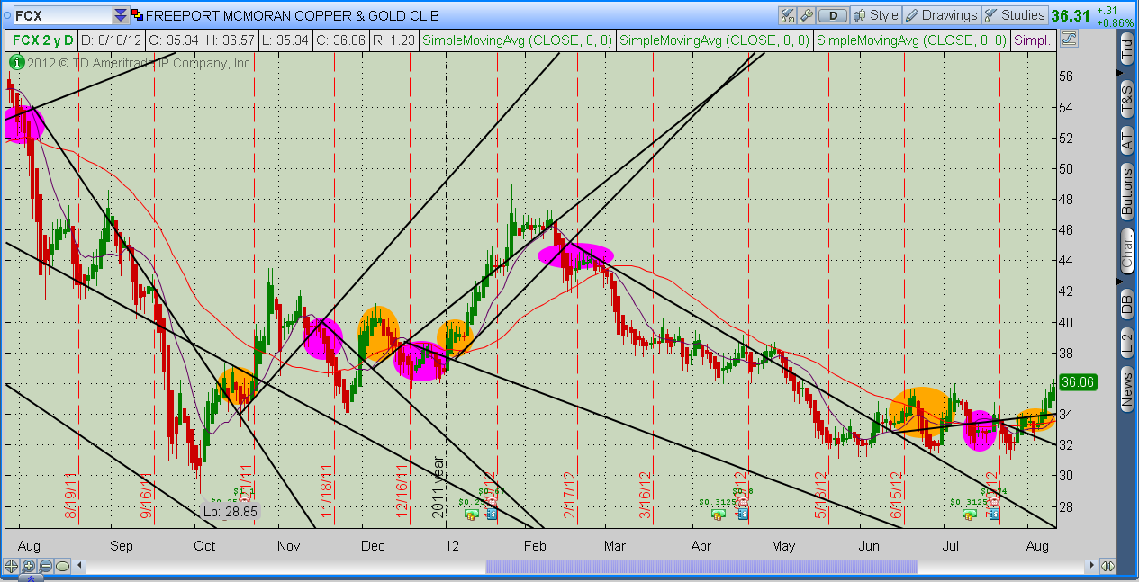Open the Studies menu
Screen dimensions: 1139x582
tap(1015, 15)
